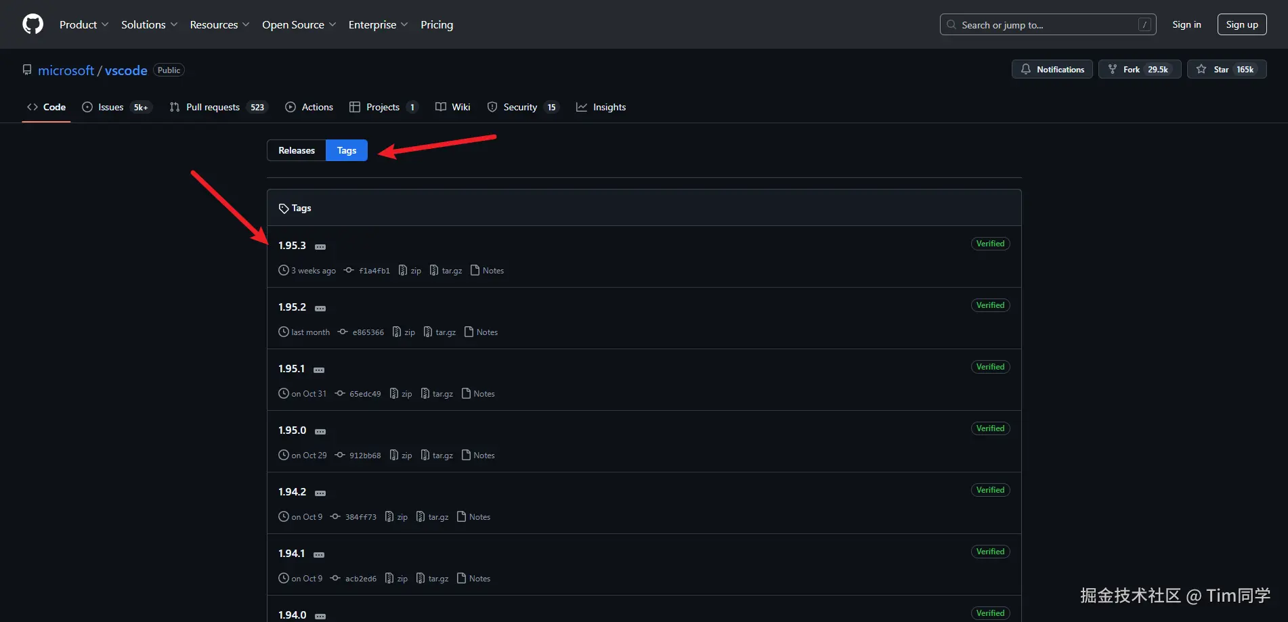Image resolution: width=1288 pixels, height=622 pixels.
Task: View Notes for tag 1.95.0
Action: click(x=478, y=456)
